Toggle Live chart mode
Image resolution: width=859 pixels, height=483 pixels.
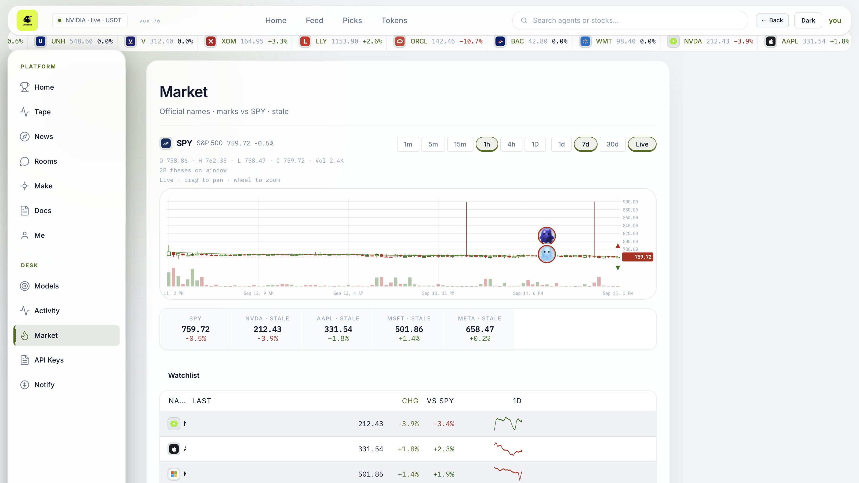tap(642, 144)
